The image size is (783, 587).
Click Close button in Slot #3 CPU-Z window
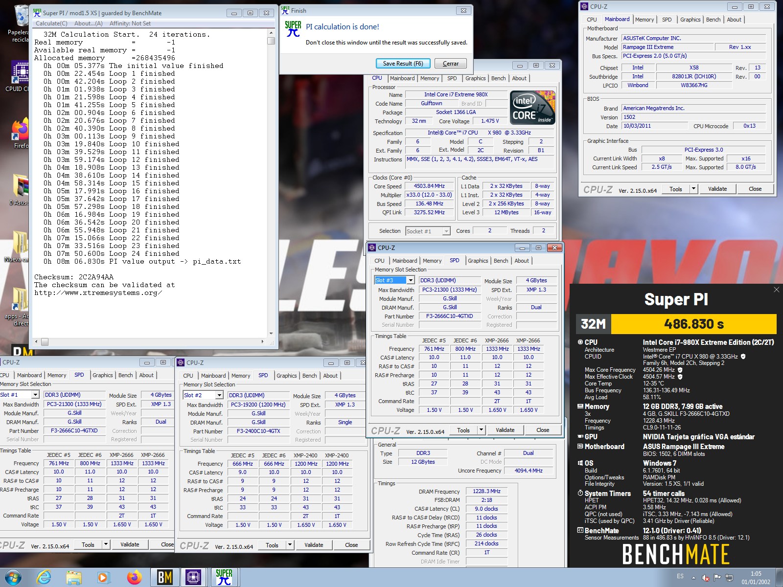point(543,430)
